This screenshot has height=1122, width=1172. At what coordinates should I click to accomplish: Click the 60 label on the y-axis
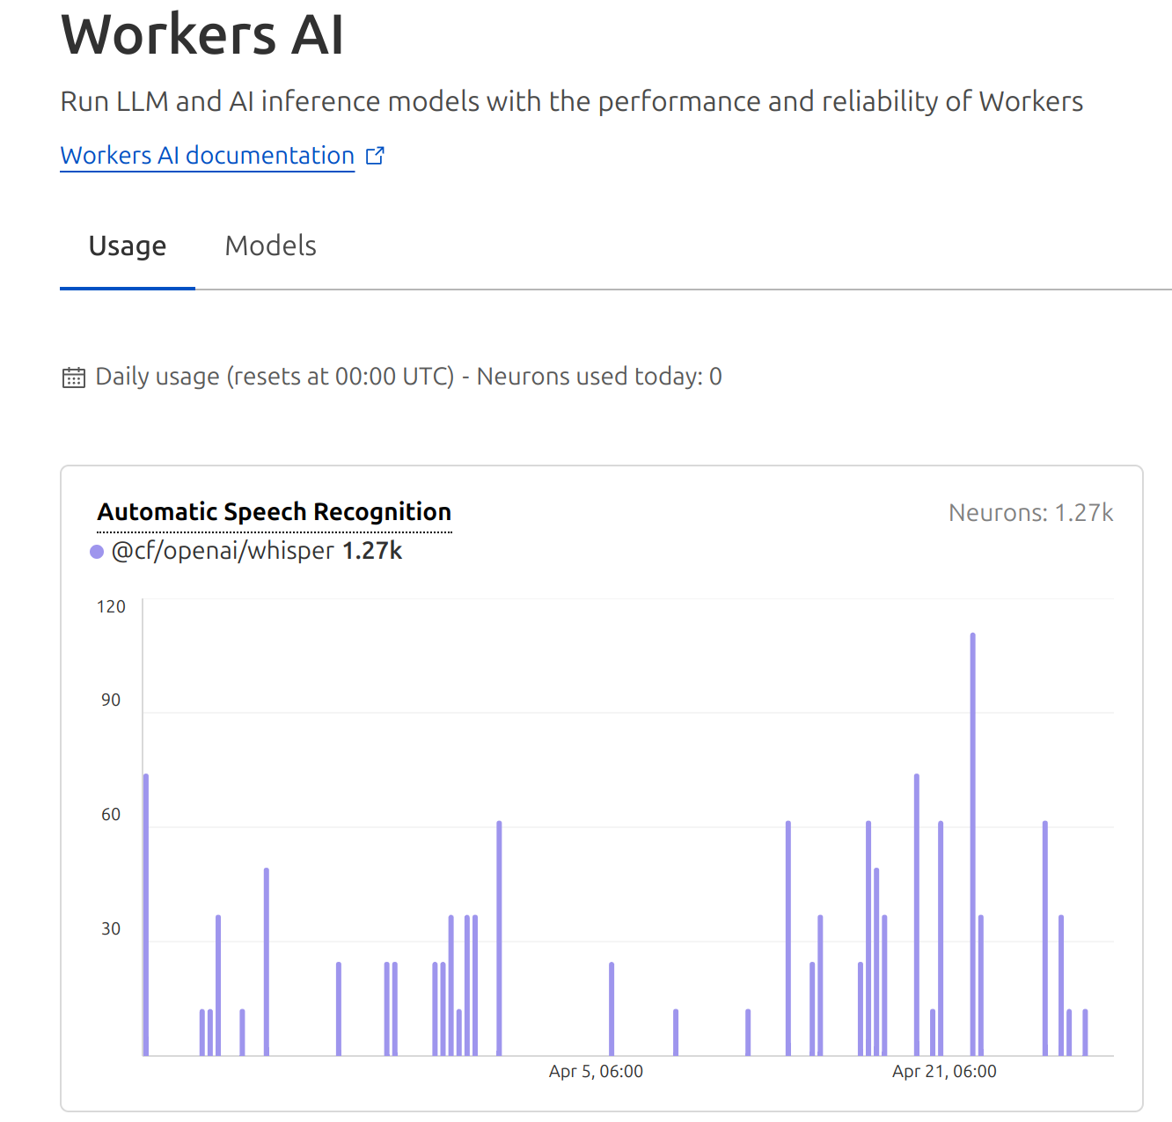111,815
